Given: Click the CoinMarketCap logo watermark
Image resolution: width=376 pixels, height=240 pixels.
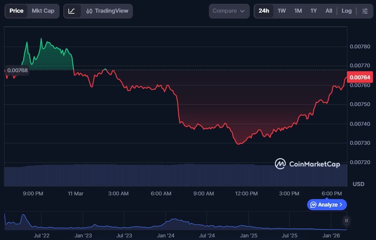Looking at the screenshot, I should point(307,164).
